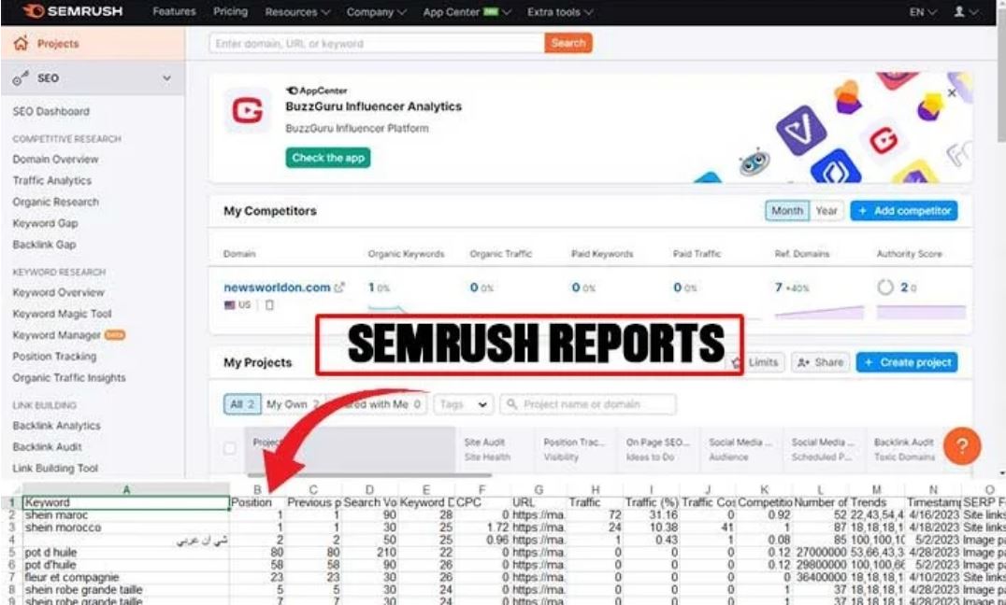This screenshot has height=605, width=1006.
Task: Click the orange help question-mark icon
Action: click(962, 446)
